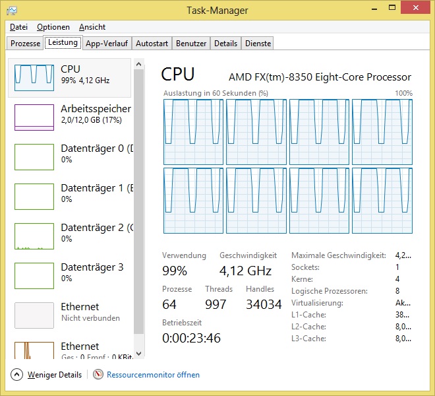Open the Datei menu
435x396 pixels.
pyautogui.click(x=18, y=27)
